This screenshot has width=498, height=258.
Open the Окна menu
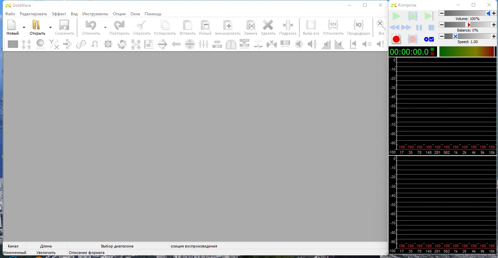point(135,14)
